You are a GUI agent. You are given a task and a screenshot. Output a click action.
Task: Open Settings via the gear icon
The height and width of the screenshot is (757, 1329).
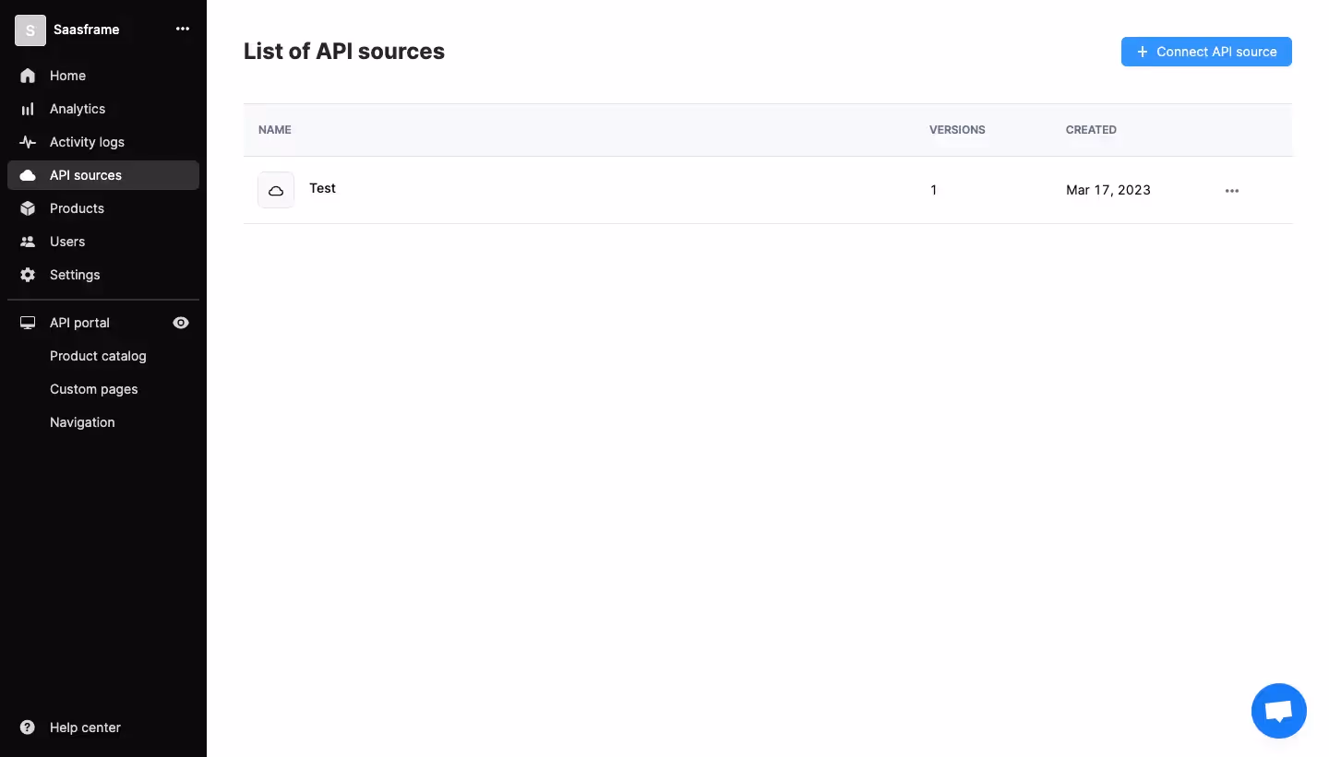tap(28, 275)
